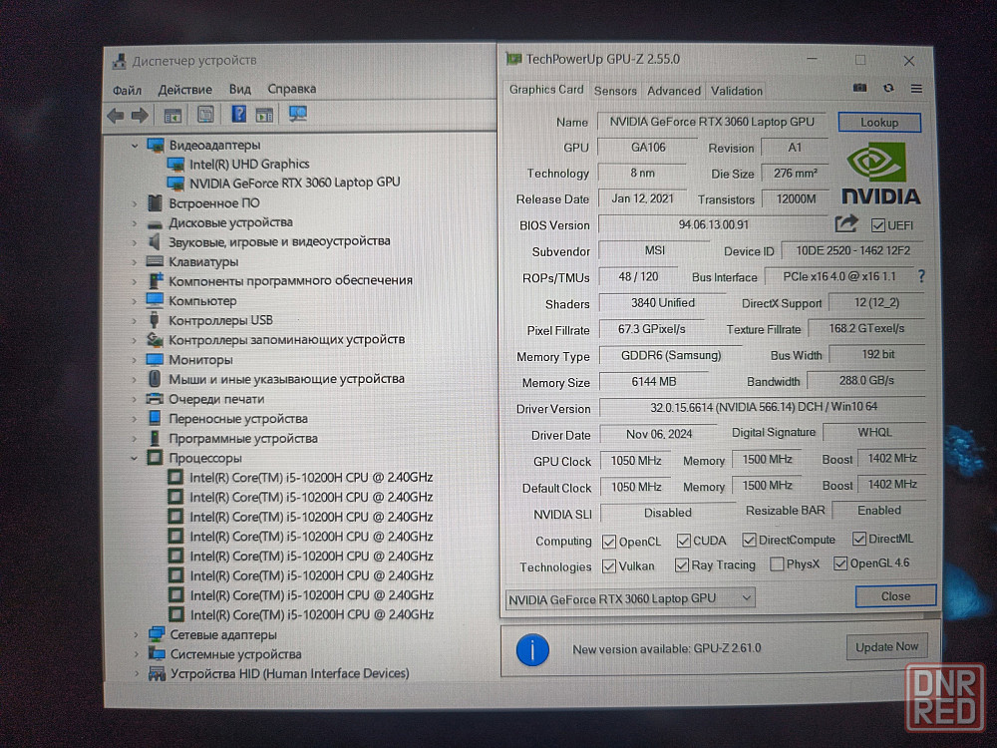Click the Lookup button

[x=879, y=122]
